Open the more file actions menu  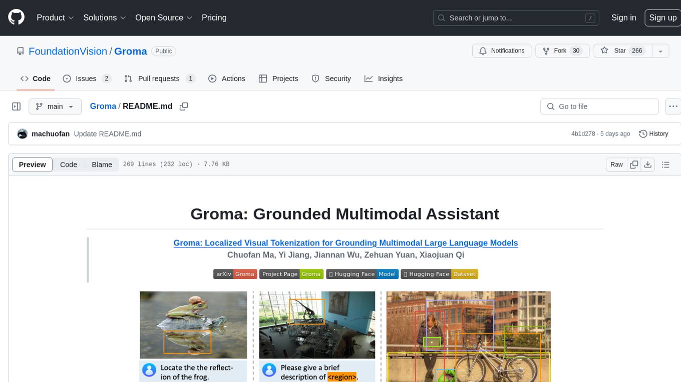pos(673,106)
